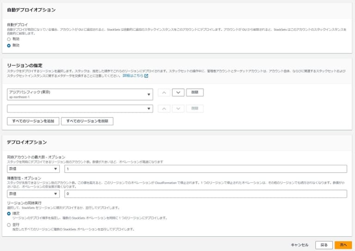Click 障害耐性 - オプション label

pyautogui.click(x=24, y=178)
